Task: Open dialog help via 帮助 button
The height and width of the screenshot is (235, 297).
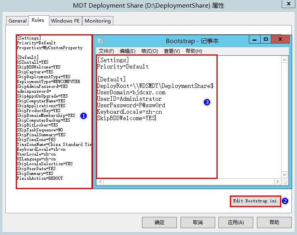Action: coord(274,223)
